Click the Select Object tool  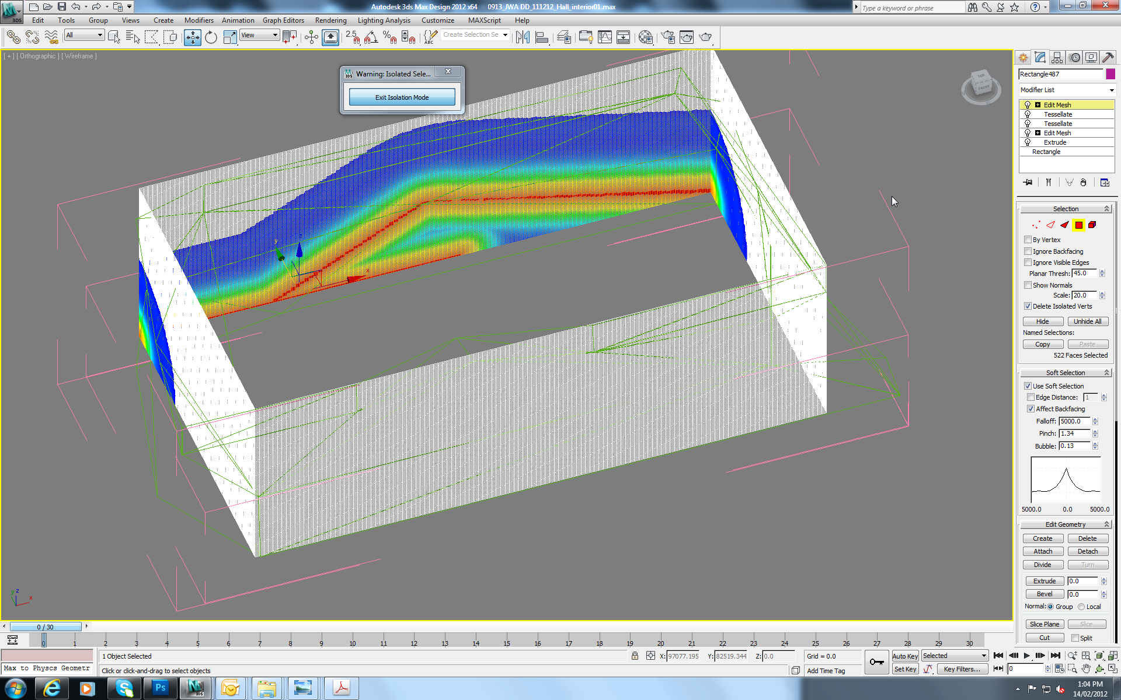tap(114, 37)
